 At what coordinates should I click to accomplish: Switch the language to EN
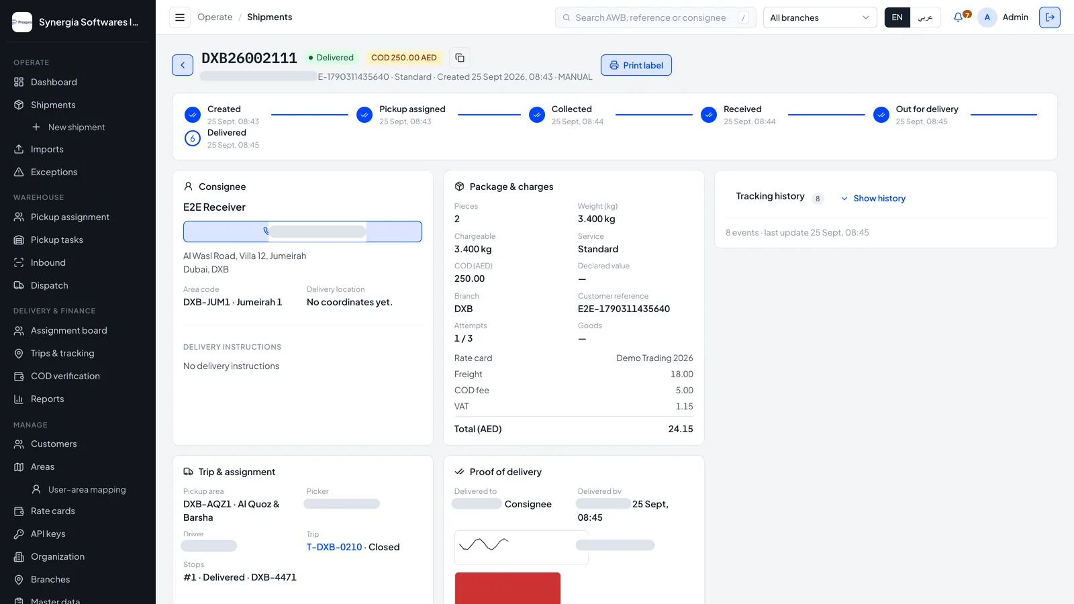897,17
